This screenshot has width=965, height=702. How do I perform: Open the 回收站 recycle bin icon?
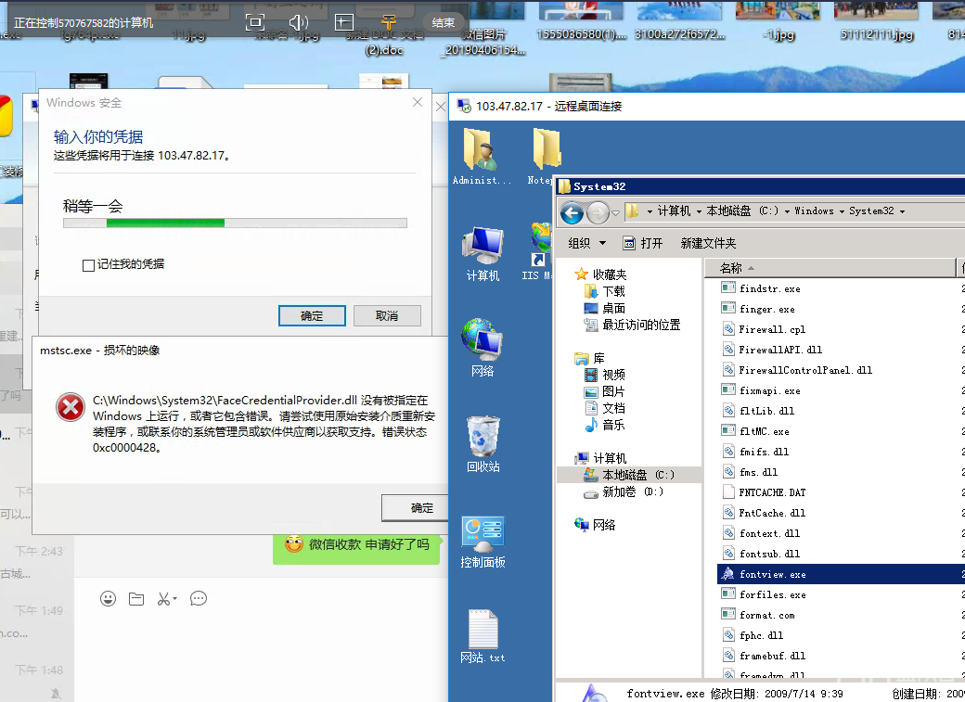(x=483, y=444)
